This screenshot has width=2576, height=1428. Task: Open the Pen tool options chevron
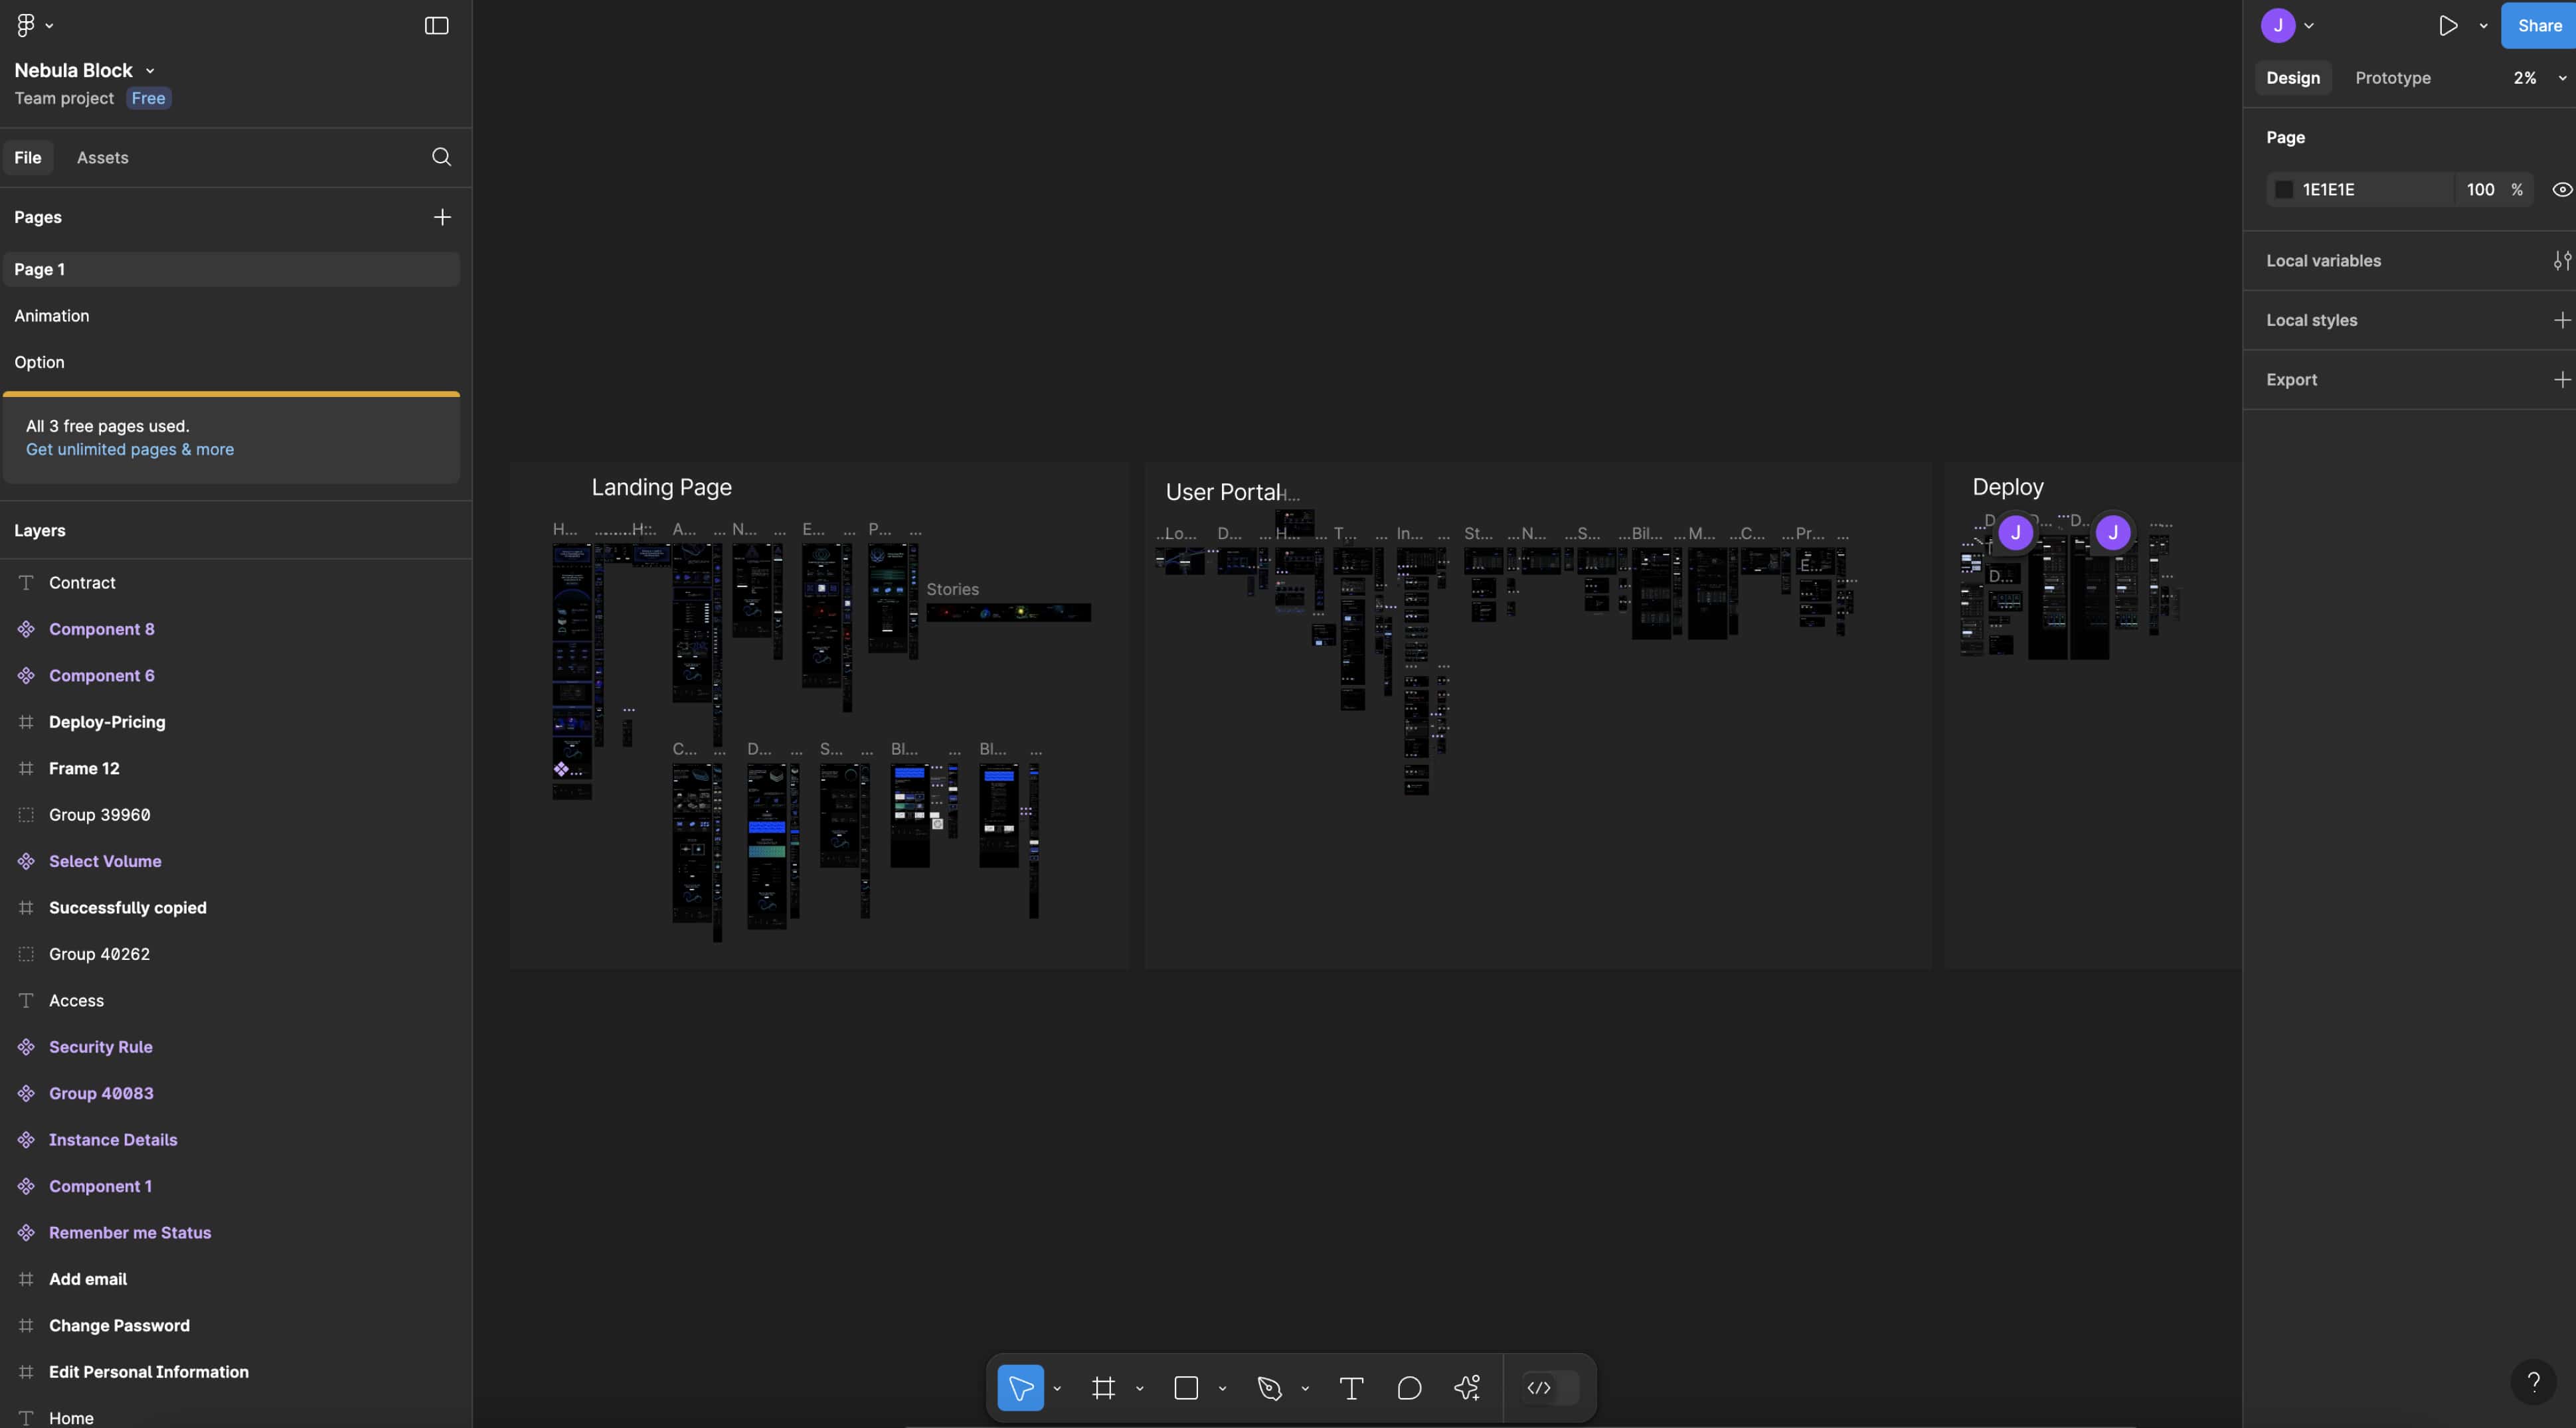tap(1305, 1389)
